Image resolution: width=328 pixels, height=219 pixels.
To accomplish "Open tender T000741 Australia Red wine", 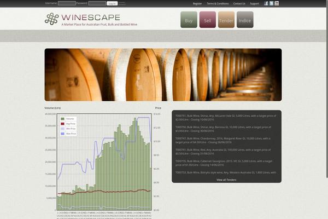I will pos(223,152).
